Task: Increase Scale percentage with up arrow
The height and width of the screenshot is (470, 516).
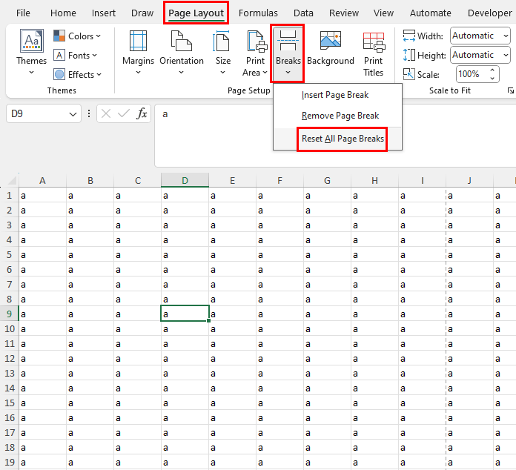Action: point(492,70)
